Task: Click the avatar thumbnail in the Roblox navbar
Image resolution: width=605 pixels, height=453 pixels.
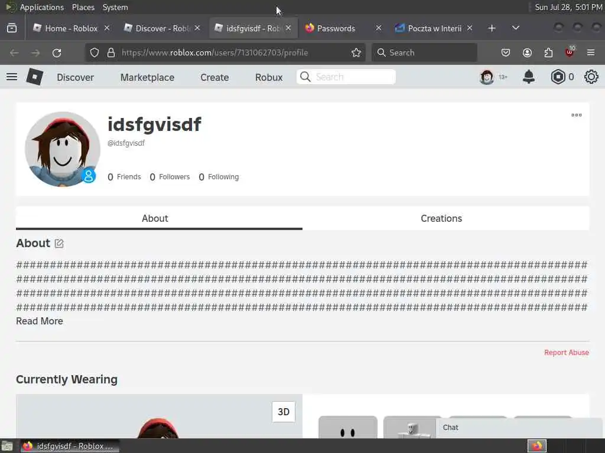Action: point(487,77)
